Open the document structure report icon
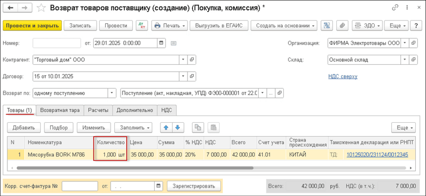426x196 pixels. (326, 25)
